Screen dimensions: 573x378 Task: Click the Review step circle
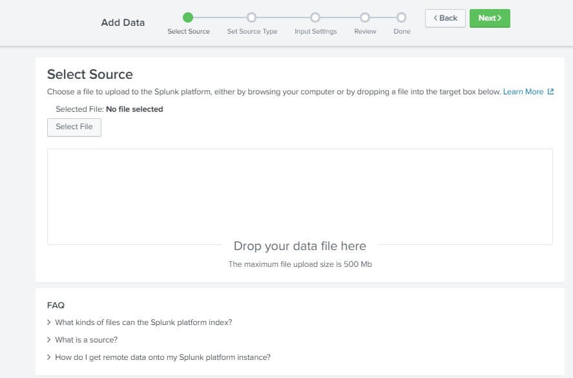pyautogui.click(x=365, y=17)
